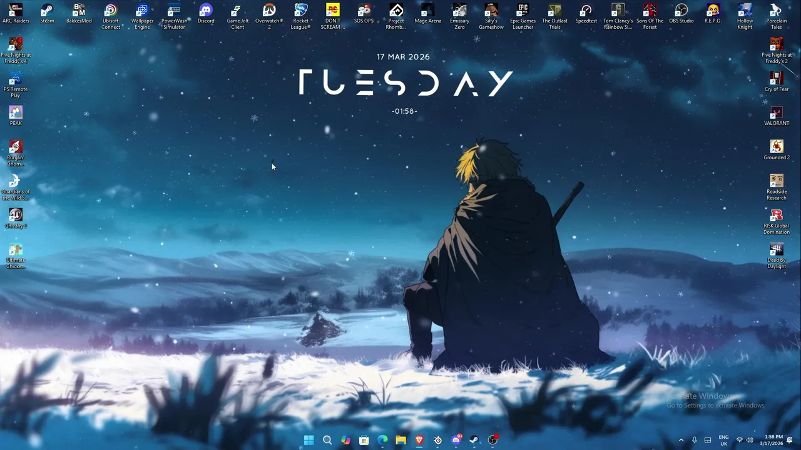Select the Ultimate Chicke... desktop icon
The height and width of the screenshot is (450, 801).
pos(16,256)
